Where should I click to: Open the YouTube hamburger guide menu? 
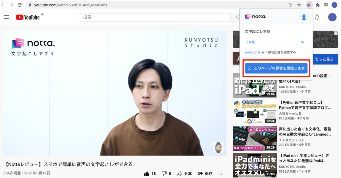(7, 17)
